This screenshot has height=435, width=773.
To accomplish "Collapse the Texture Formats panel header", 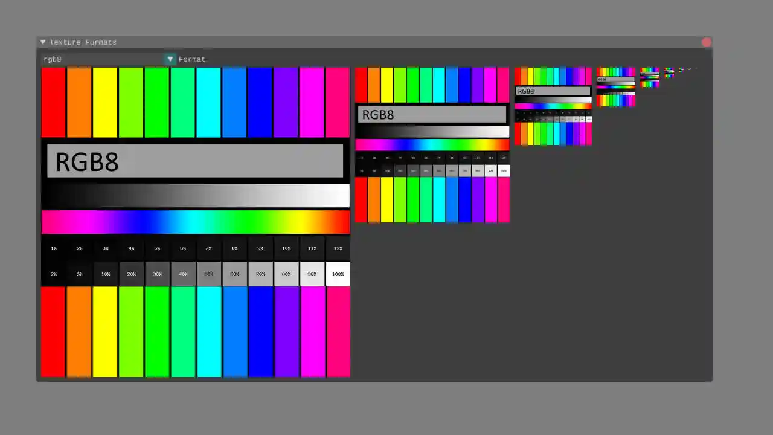I will click(x=79, y=42).
